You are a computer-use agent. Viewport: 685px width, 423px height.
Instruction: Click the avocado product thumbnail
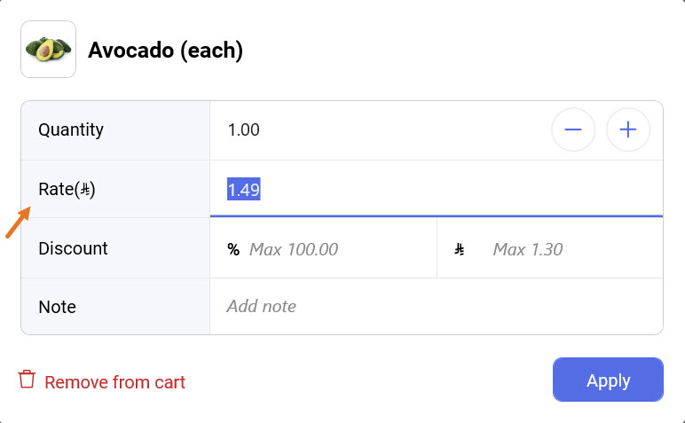(x=48, y=50)
